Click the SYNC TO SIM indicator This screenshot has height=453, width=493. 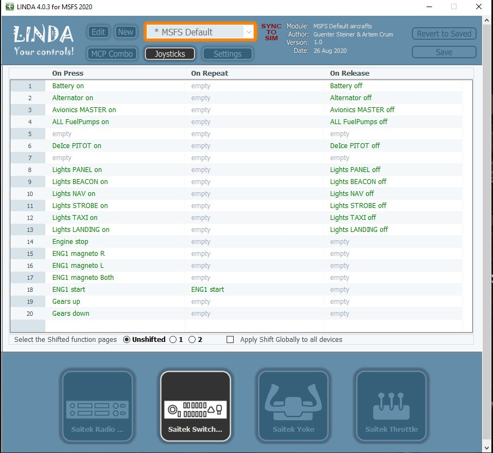pyautogui.click(x=271, y=32)
